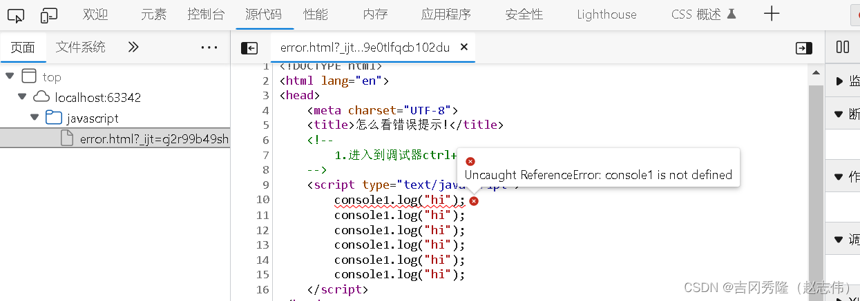
Task: Pause script execution
Action: [x=843, y=47]
